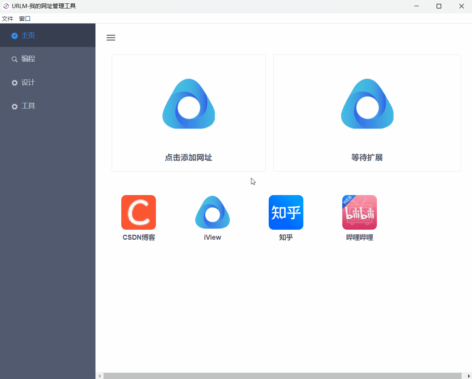This screenshot has height=379, width=472.
Task: Close the URLM window
Action: (x=461, y=6)
